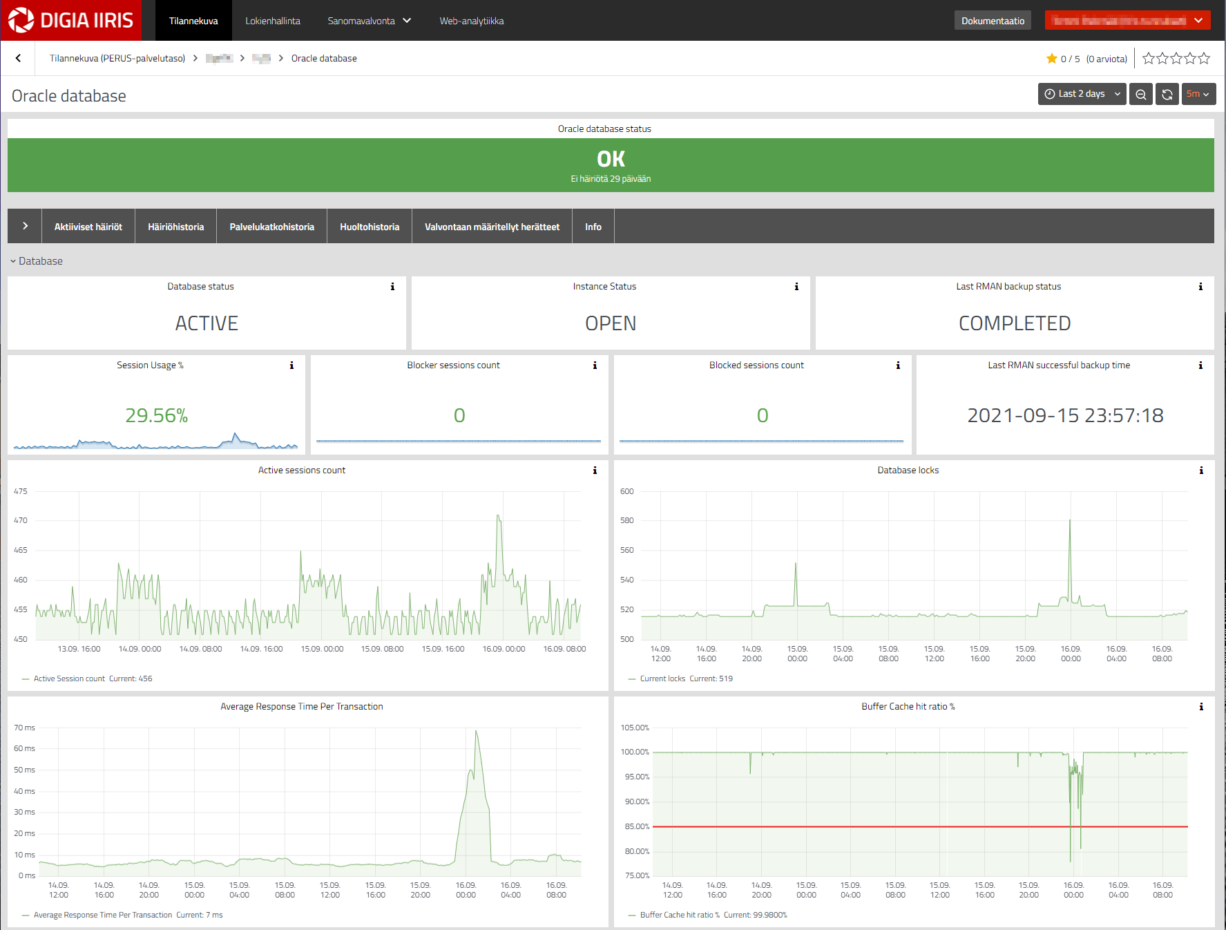Click the Oracle database breadcrumb
This screenshot has height=930, width=1226.
pos(324,59)
